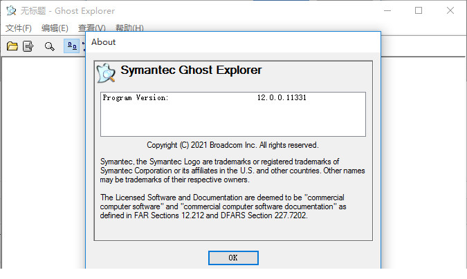Select the large icons view toolbar button
The width and height of the screenshot is (467, 279).
tap(71, 46)
